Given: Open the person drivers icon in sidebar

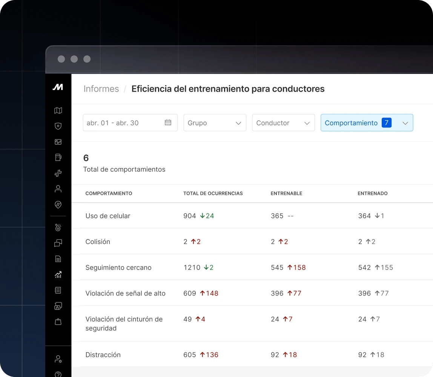Looking at the screenshot, I should pos(58,189).
